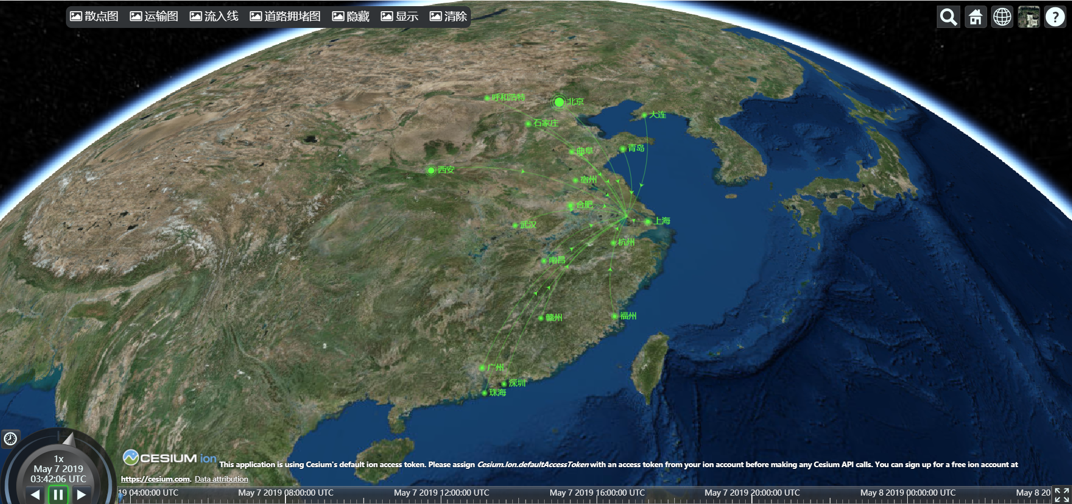Select 道路拥堵图 road congestion button
The height and width of the screenshot is (504, 1072).
(285, 16)
